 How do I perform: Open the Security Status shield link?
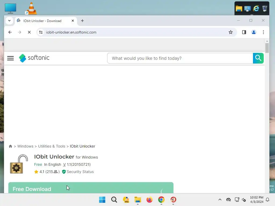(78, 172)
